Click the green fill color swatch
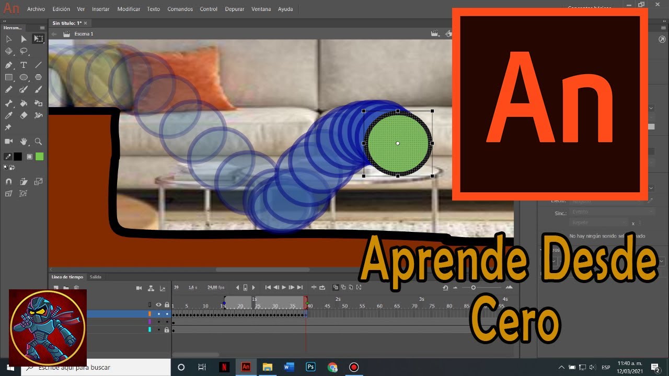Image resolution: width=669 pixels, height=376 pixels. tap(40, 156)
